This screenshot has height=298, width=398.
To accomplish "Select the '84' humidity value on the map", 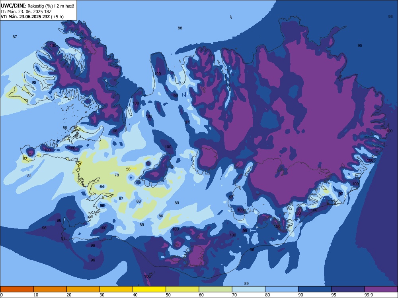I will tap(102, 186).
